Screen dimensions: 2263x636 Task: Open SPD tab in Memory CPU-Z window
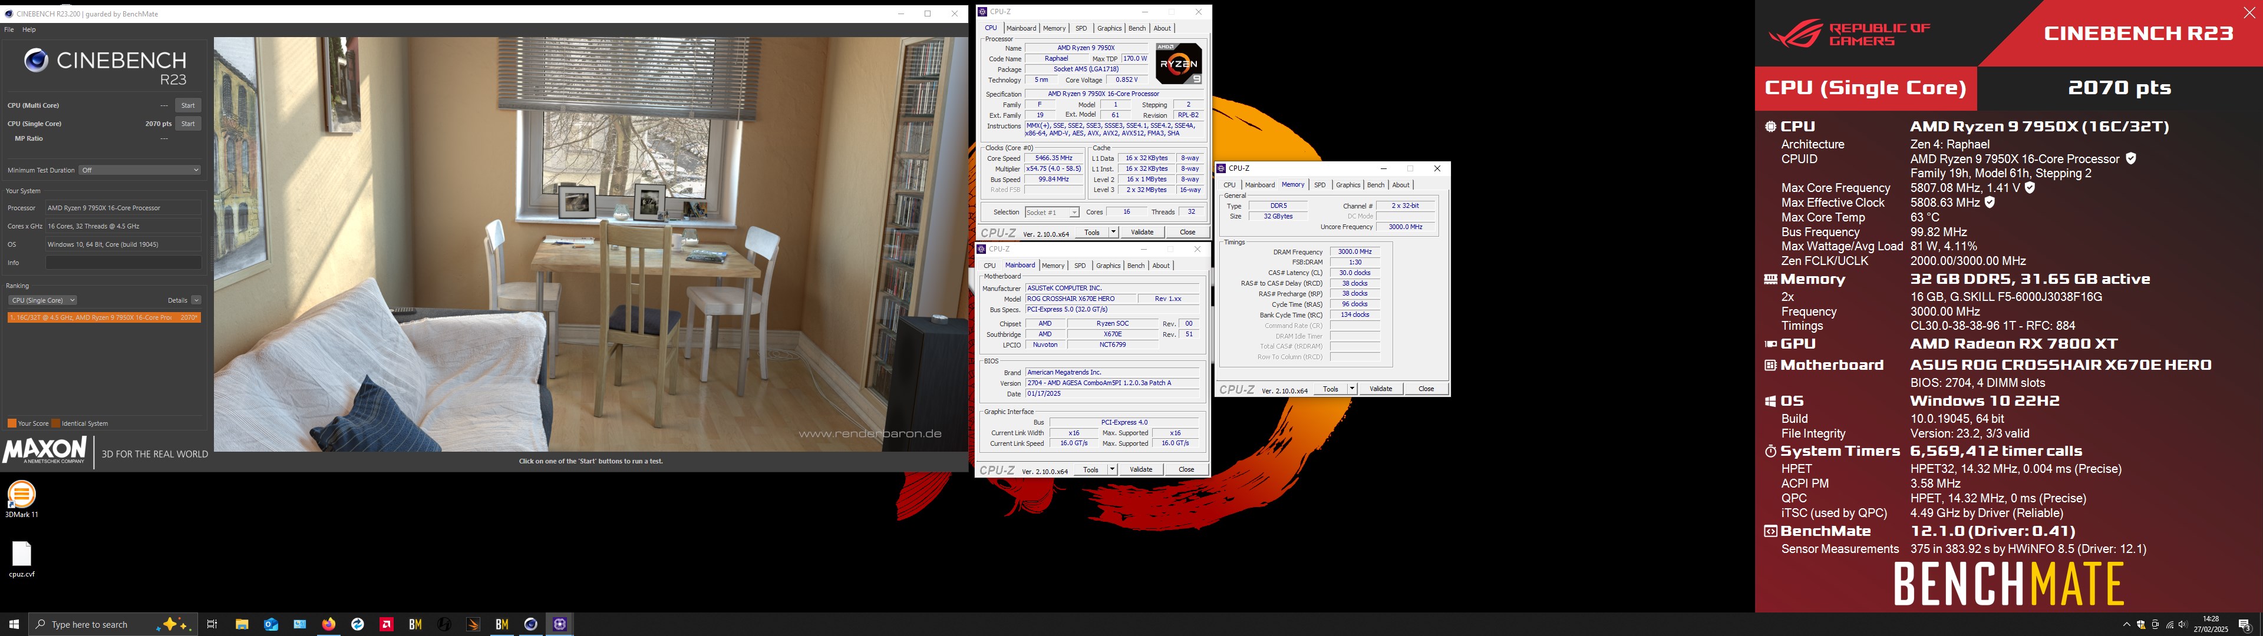[x=1319, y=185]
